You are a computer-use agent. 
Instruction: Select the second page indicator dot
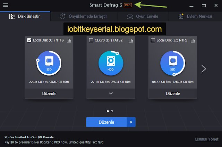tap(112, 111)
